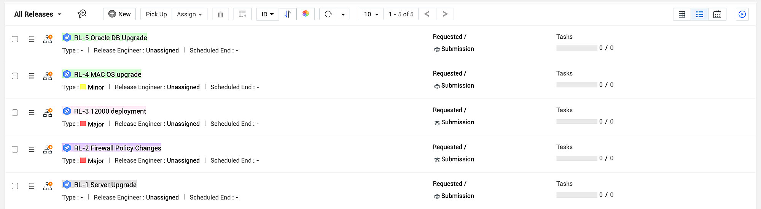Click the advanced search icon beside All Releases

[82, 14]
